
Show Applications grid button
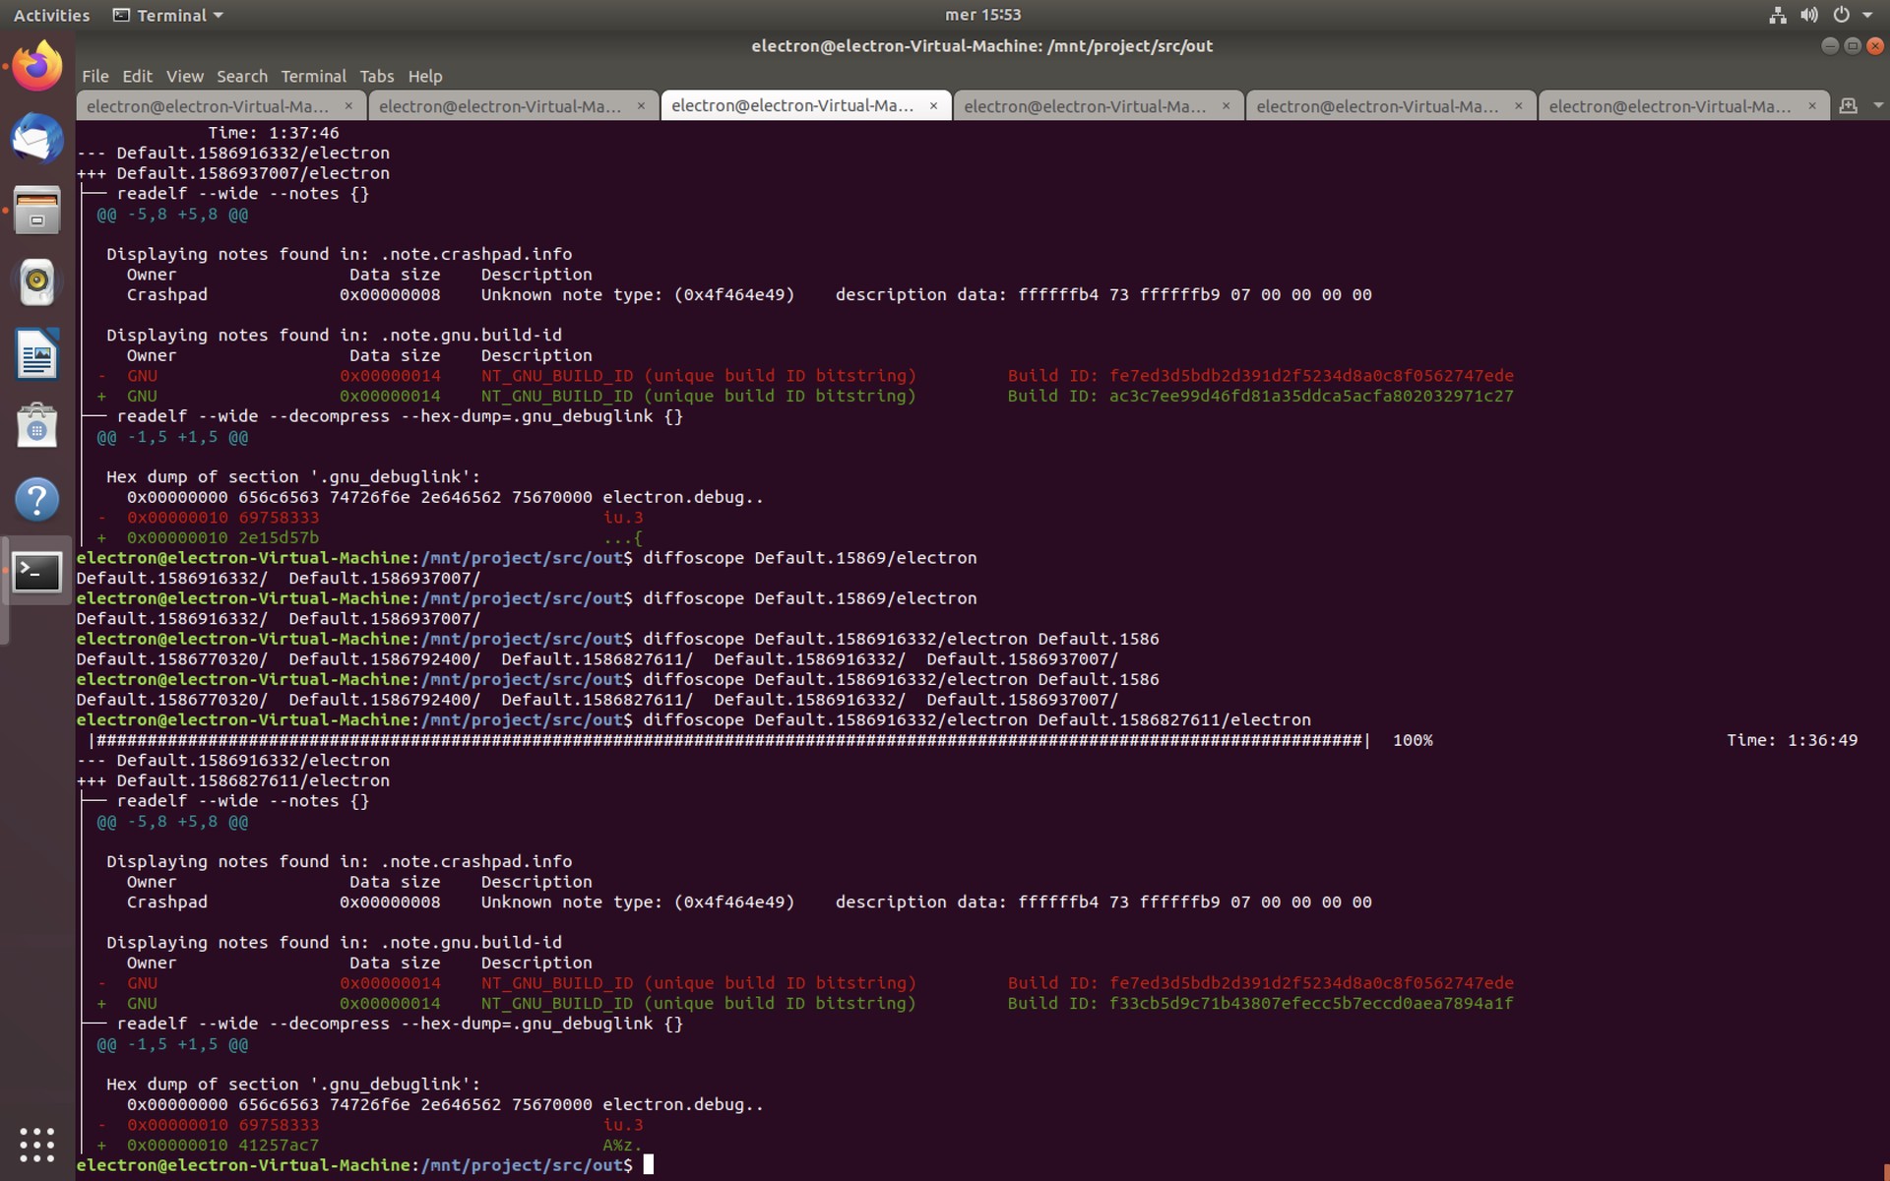pyautogui.click(x=37, y=1145)
